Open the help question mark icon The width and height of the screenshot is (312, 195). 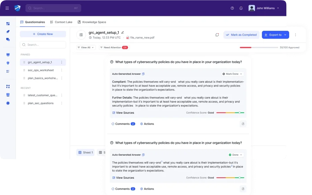click(232, 8)
